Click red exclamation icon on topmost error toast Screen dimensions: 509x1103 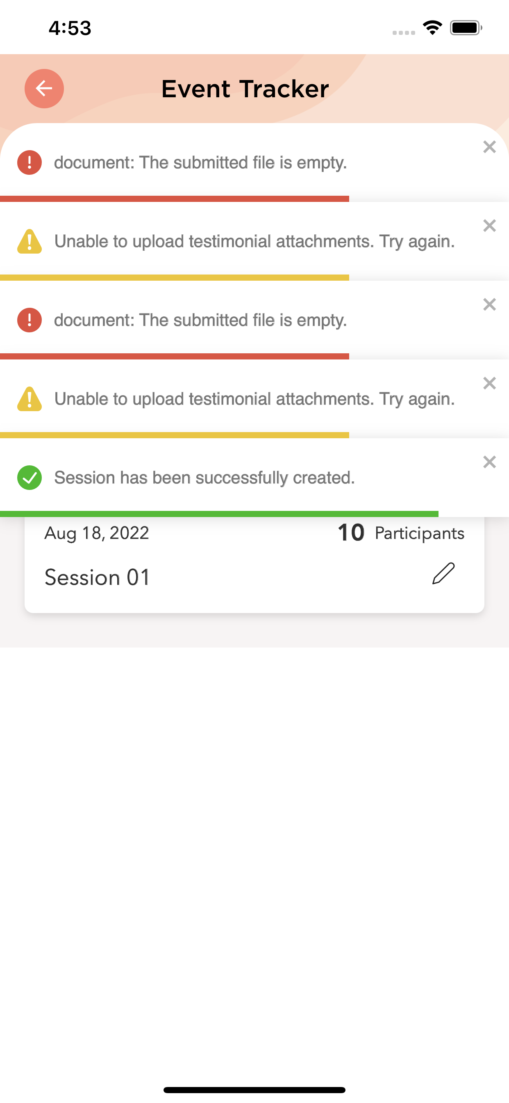[x=30, y=162]
